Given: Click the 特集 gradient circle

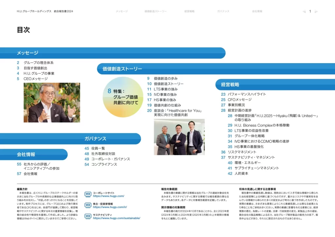Looking at the screenshot, I should 123,97.
